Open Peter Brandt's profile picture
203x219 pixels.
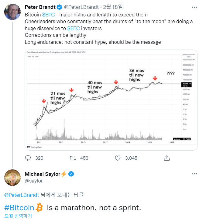[x=12, y=12]
